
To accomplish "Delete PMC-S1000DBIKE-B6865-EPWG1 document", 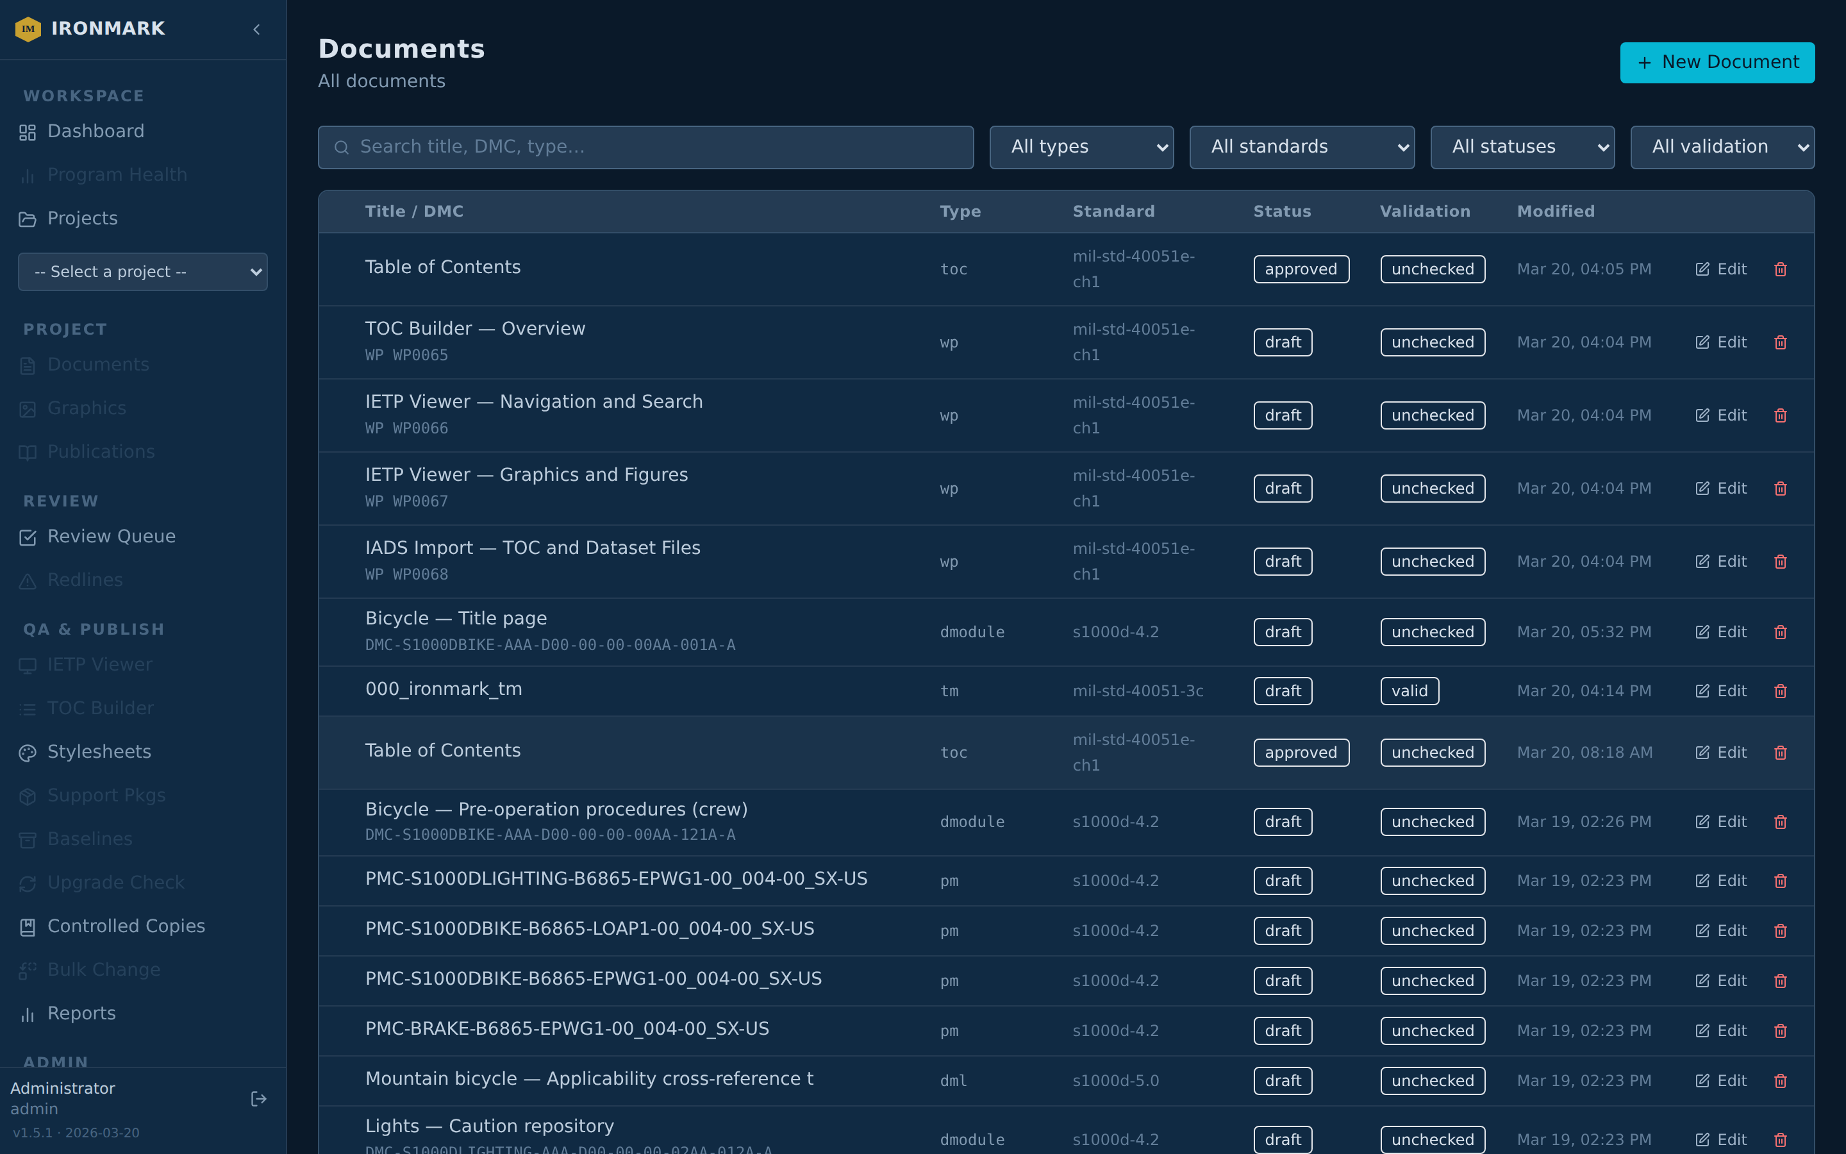I will click(x=1781, y=981).
